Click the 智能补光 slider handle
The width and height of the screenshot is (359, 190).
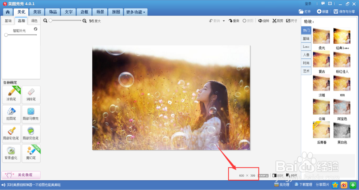pyautogui.click(x=6, y=35)
